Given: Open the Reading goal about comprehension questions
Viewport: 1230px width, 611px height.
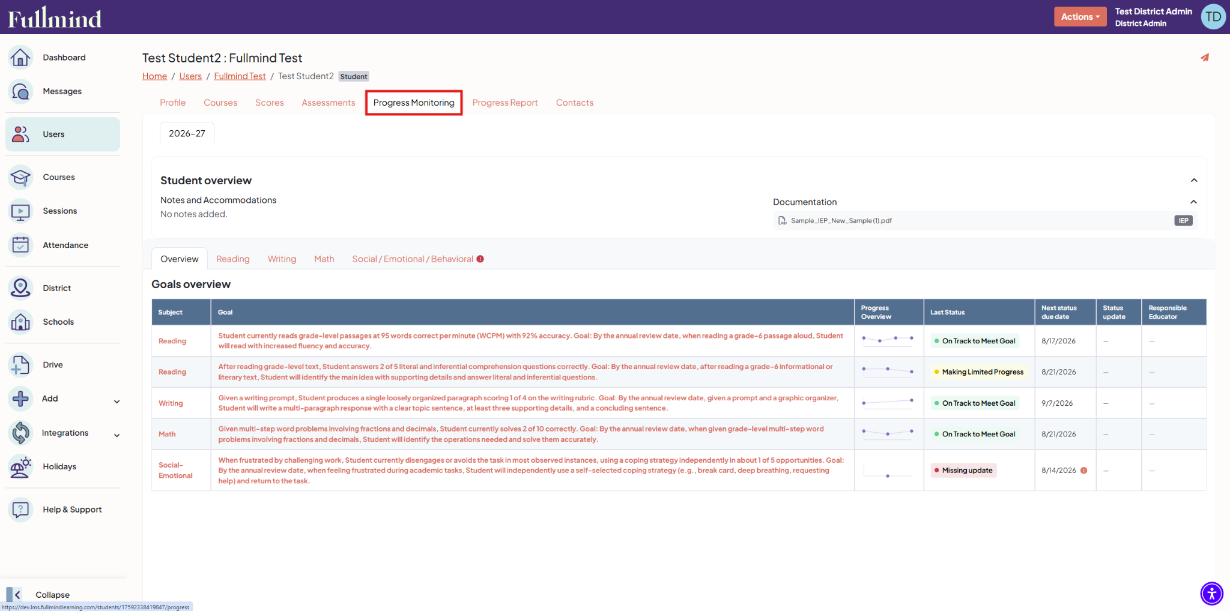Looking at the screenshot, I should point(526,372).
